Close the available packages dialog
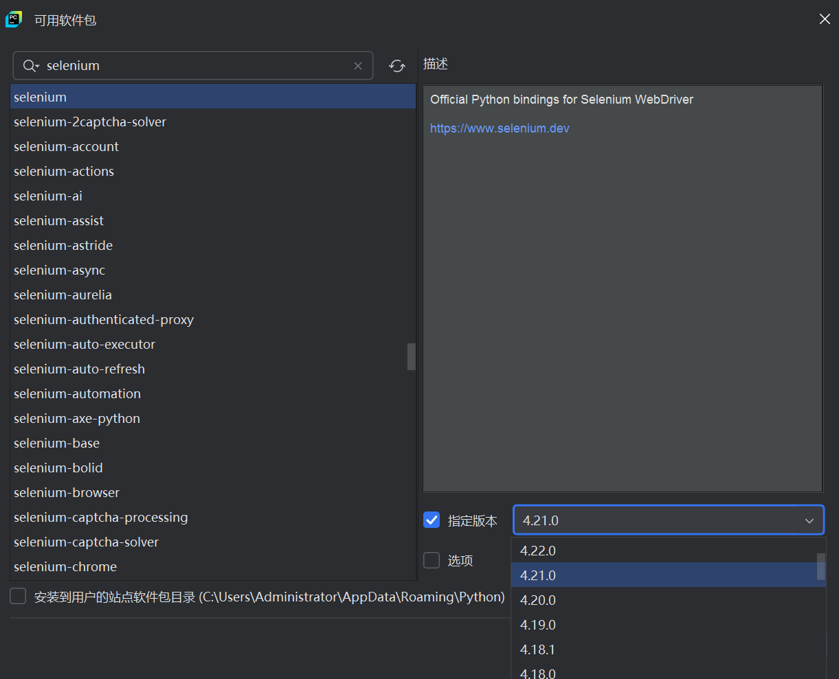 pyautogui.click(x=825, y=19)
